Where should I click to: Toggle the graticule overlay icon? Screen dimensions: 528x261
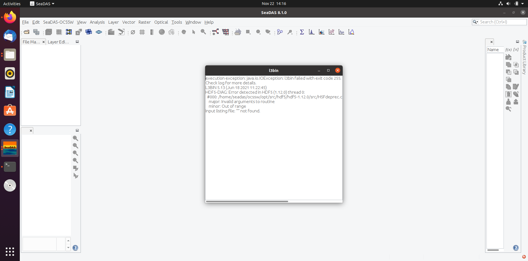142,32
